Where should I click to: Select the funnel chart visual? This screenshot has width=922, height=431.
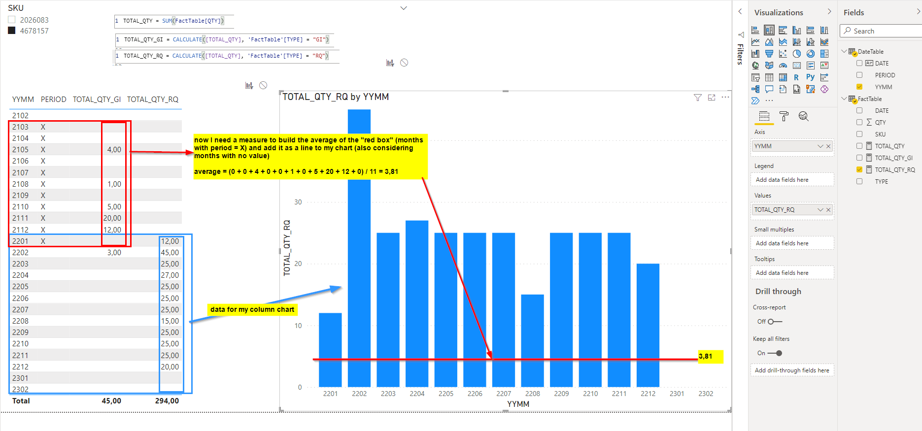(769, 54)
